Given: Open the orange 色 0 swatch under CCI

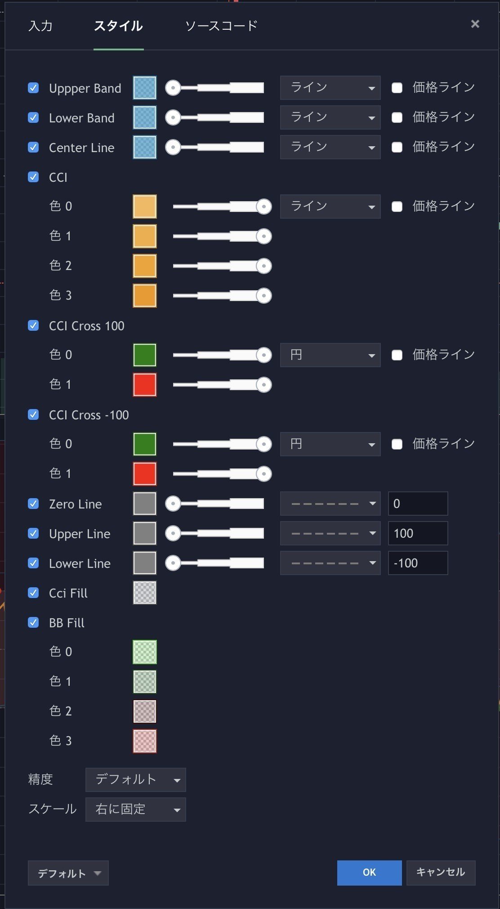Looking at the screenshot, I should pyautogui.click(x=144, y=207).
